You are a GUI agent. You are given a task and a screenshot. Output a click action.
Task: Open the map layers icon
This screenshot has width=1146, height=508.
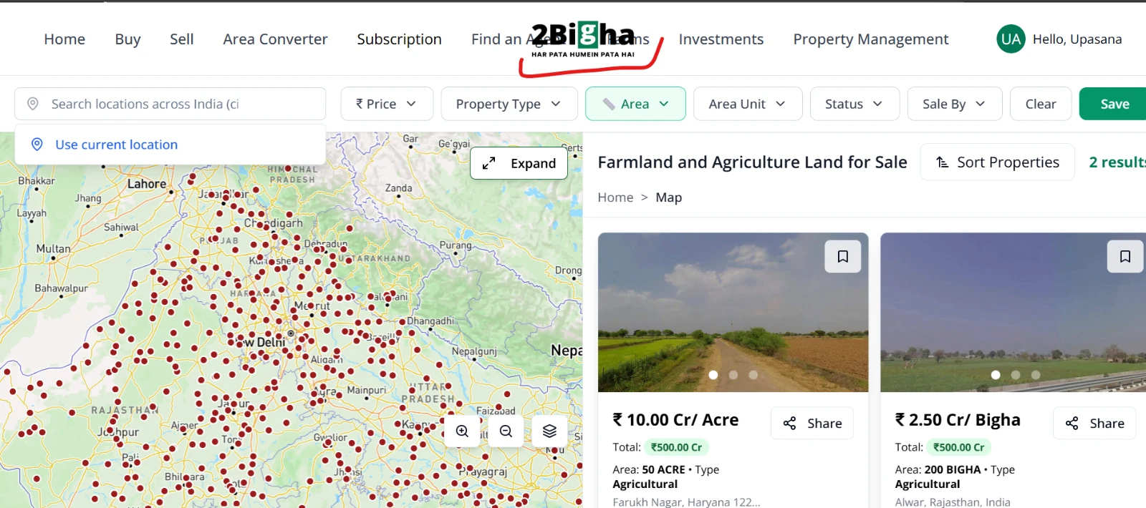tap(549, 431)
